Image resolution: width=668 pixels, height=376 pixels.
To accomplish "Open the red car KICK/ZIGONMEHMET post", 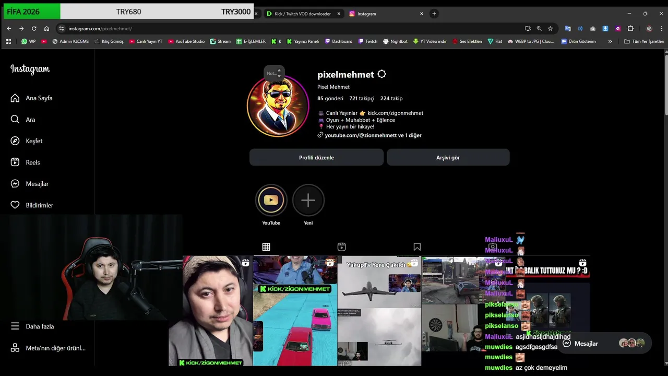I will click(295, 311).
